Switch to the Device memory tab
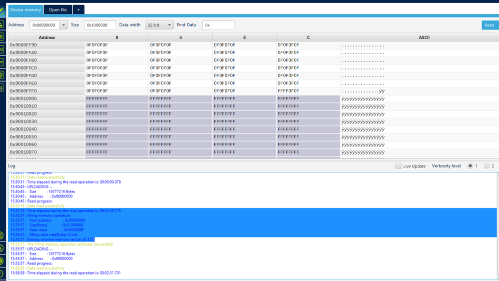499x281 pixels. point(25,10)
